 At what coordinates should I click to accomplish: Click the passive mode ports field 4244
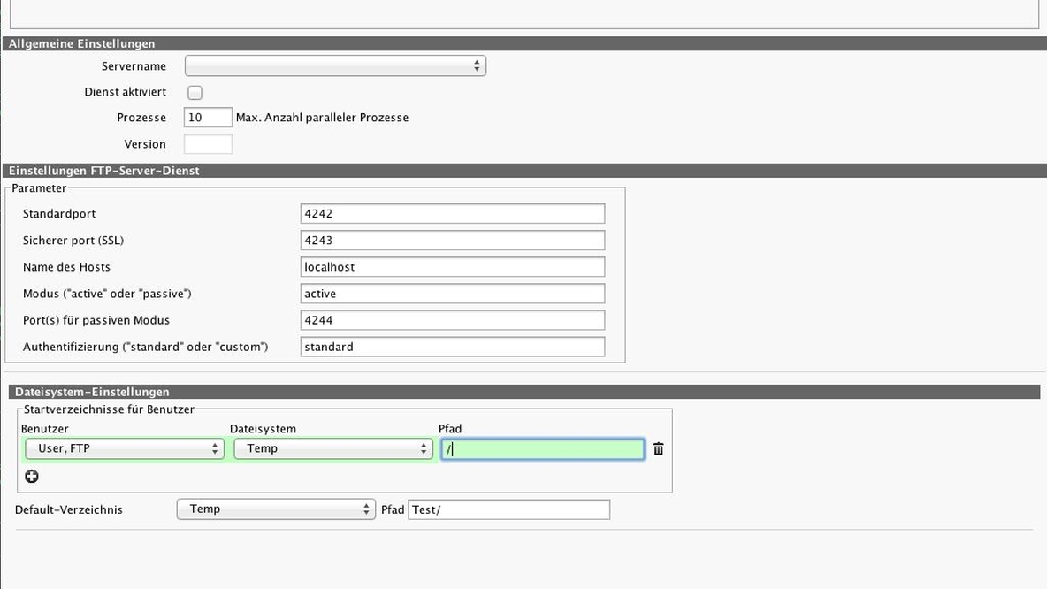(453, 320)
